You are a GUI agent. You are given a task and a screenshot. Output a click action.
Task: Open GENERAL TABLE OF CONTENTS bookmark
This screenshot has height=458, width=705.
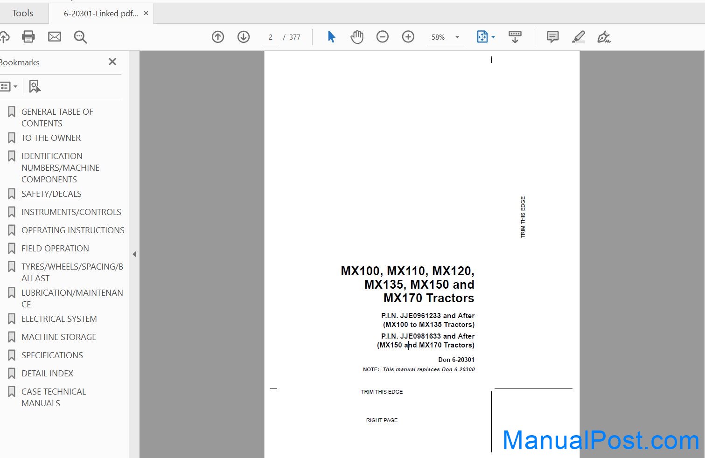[57, 118]
